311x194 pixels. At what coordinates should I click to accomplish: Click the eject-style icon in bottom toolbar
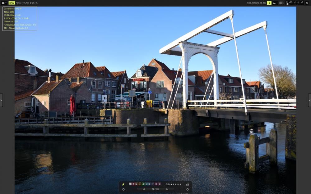[x=188, y=184]
